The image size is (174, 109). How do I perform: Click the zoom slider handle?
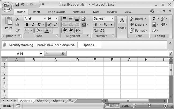point(149,106)
